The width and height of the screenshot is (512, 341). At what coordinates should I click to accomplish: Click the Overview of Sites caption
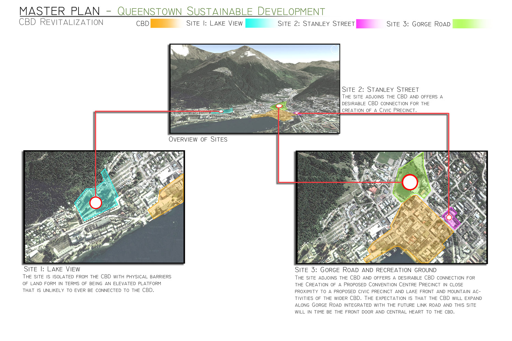pyautogui.click(x=198, y=139)
